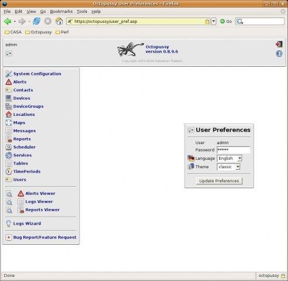The width and height of the screenshot is (288, 281).
Task: Click the logout door icon in header
Action: tap(279, 44)
